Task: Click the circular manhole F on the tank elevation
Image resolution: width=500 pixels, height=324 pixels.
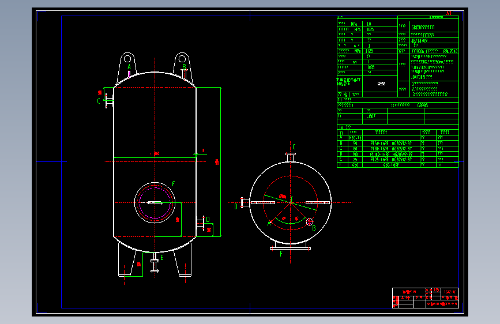Action: (x=155, y=202)
